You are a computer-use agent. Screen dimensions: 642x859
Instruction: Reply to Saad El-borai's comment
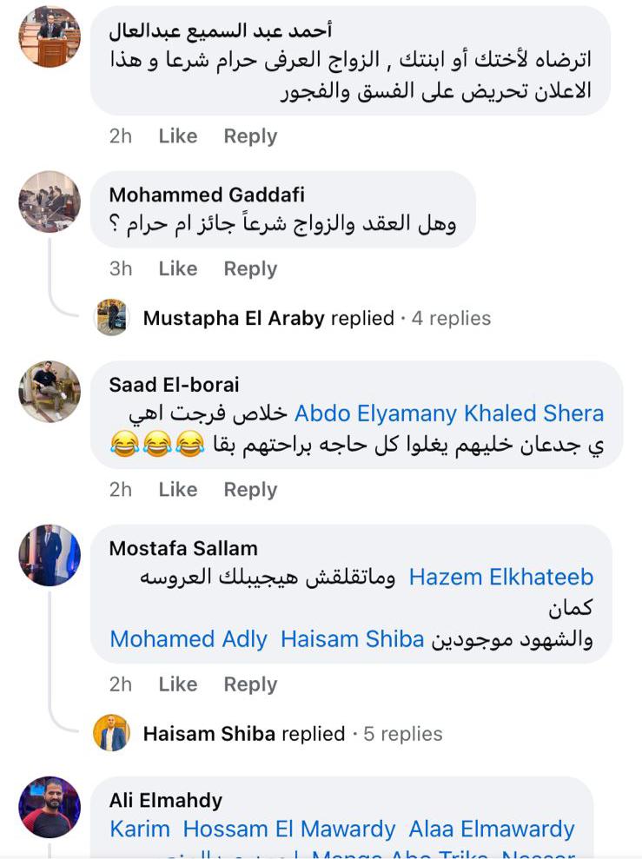[x=250, y=490]
